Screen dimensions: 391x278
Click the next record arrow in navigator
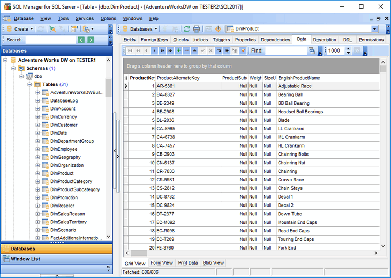click(x=154, y=50)
